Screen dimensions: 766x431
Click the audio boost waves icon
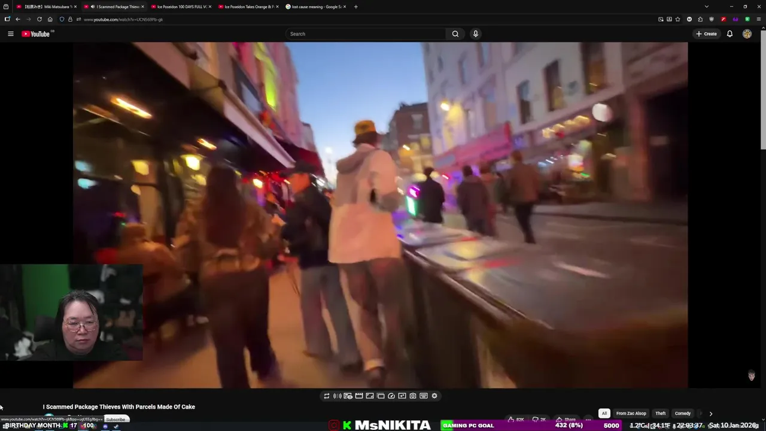(x=338, y=396)
